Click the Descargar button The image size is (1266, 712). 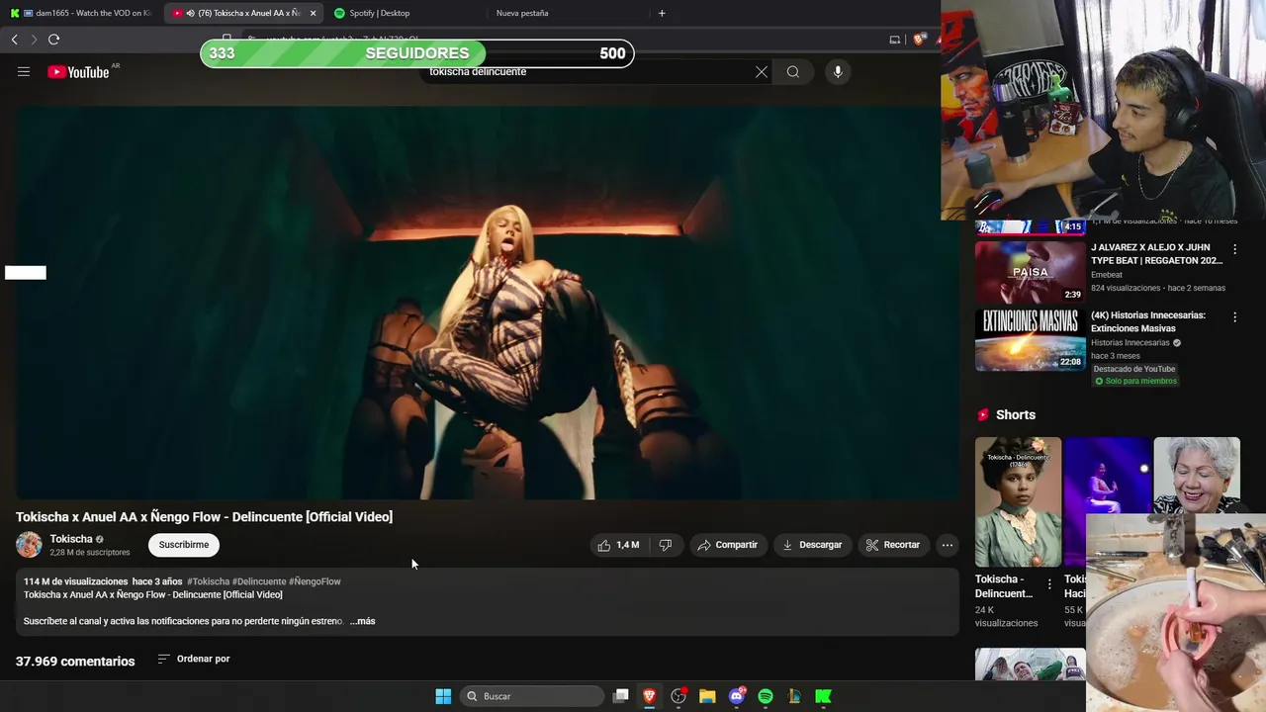(x=812, y=545)
